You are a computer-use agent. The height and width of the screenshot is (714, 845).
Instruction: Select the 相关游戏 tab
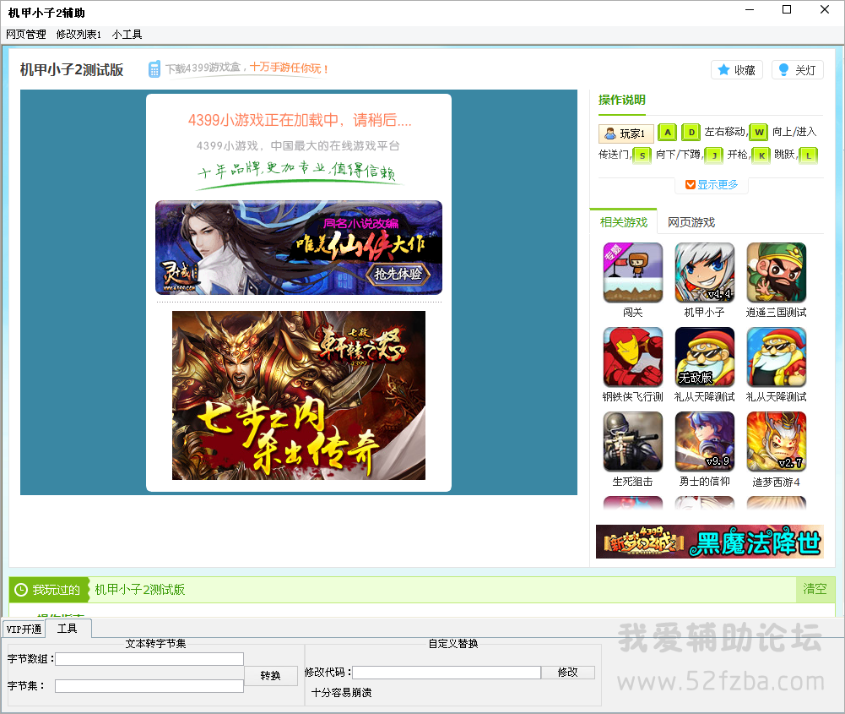(624, 222)
